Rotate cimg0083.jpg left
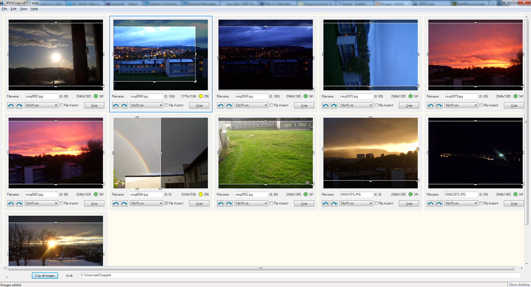 [x=11, y=203]
